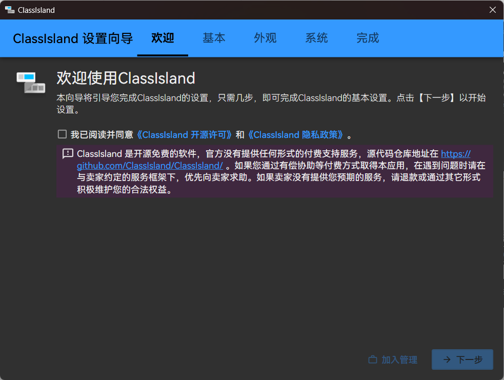
Task: Open the 《ClassIsland 开源许可》 link
Action: [x=184, y=135]
